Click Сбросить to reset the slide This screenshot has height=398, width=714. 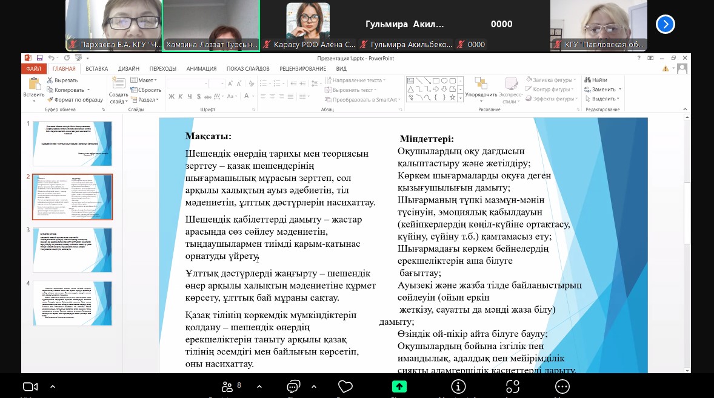pos(148,90)
